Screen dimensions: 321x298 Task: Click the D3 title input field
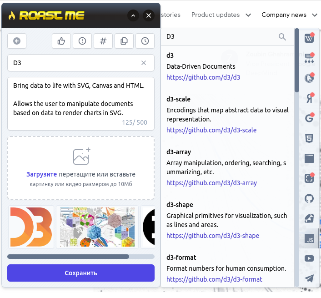(81, 63)
